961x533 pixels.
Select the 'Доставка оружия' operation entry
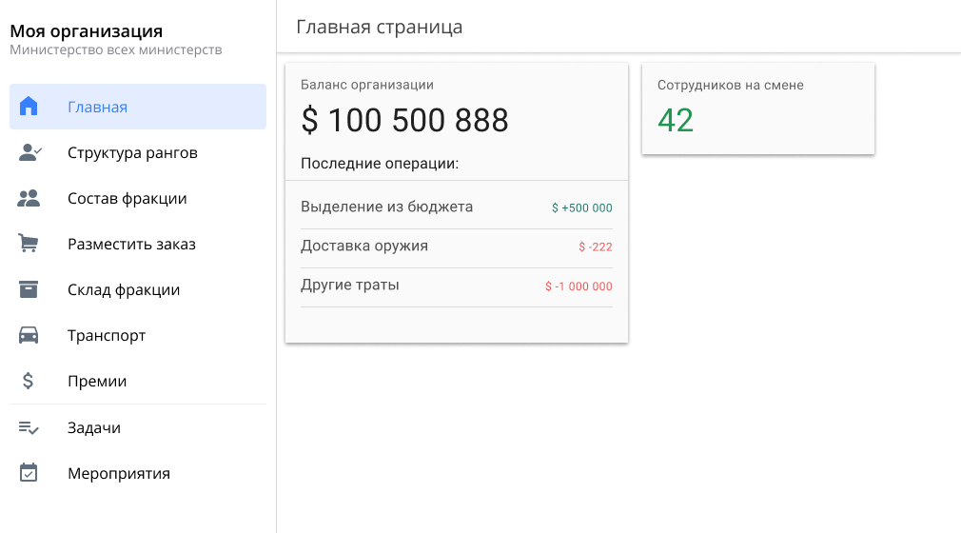[x=364, y=246]
